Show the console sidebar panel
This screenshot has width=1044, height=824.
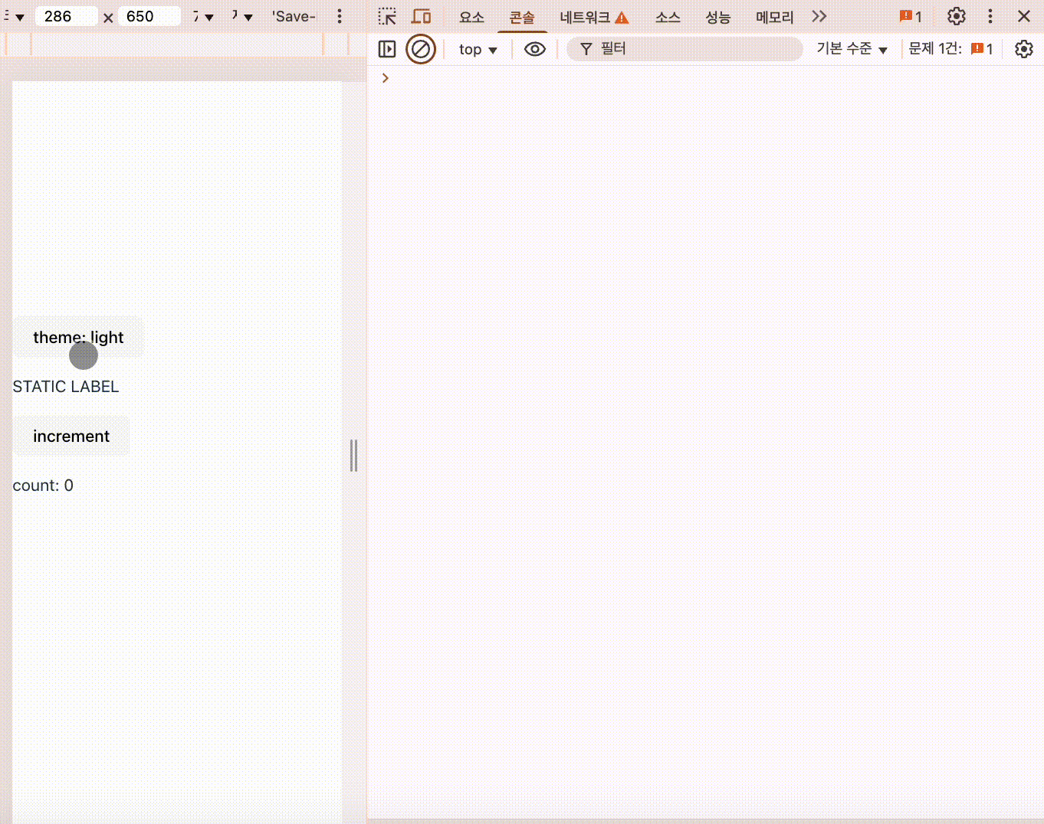coord(387,49)
